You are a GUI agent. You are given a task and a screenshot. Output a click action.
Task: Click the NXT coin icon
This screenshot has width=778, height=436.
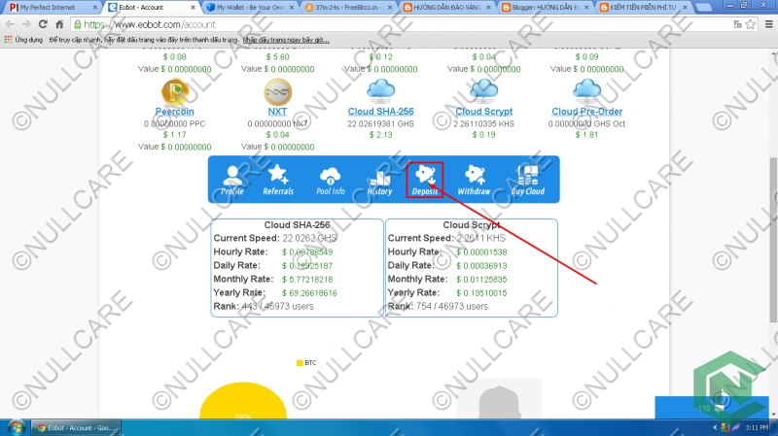(278, 91)
